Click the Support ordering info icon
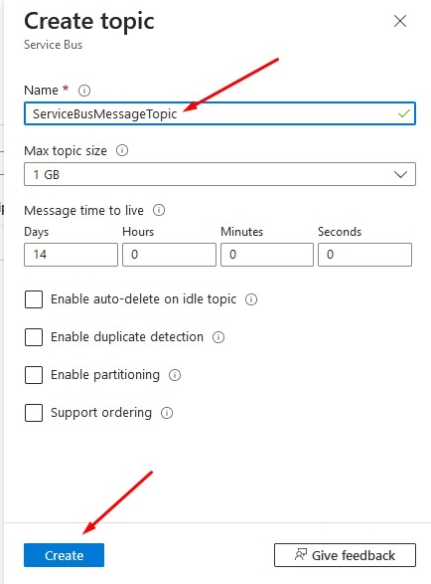Viewport: 431px width, 584px height. pos(167,413)
